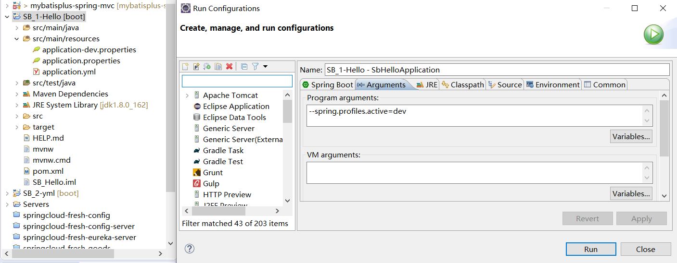This screenshot has width=677, height=263.
Task: Select springcloud-fresh-config-server project
Action: click(x=79, y=226)
